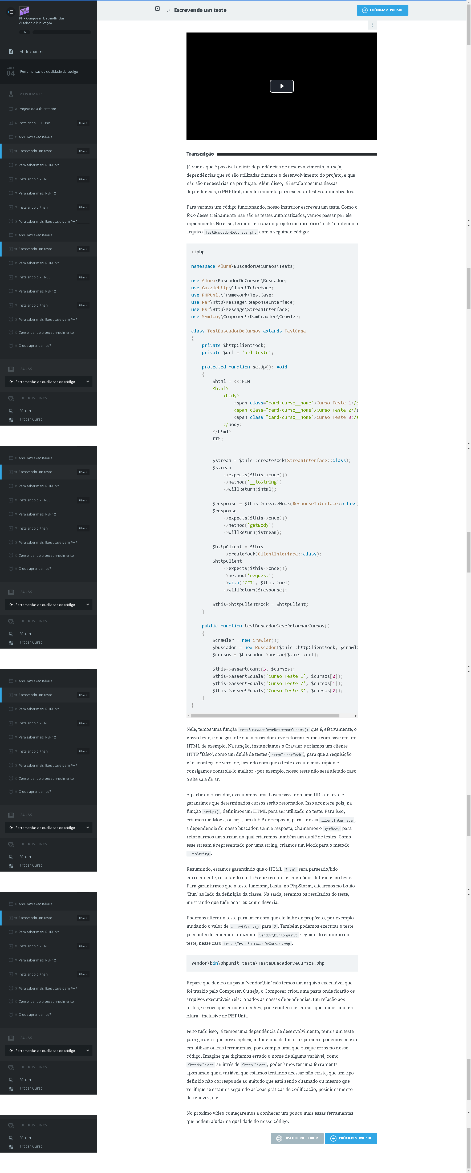This screenshot has height=1173, width=471.
Task: Click the page vertical scrollbar thumb at top
Action: [468, 23]
